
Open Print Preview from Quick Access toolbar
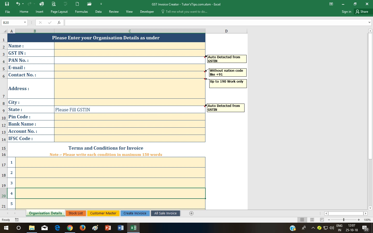click(54, 4)
